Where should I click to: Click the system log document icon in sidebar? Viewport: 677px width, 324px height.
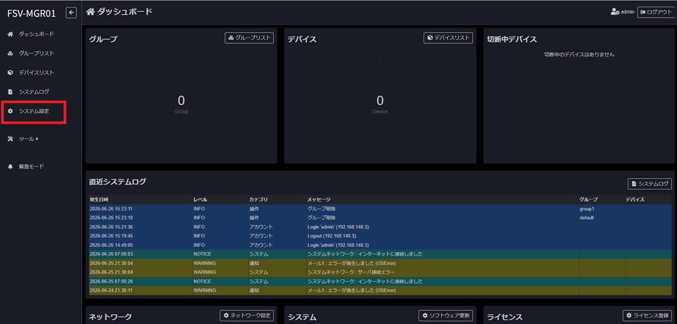coord(10,92)
